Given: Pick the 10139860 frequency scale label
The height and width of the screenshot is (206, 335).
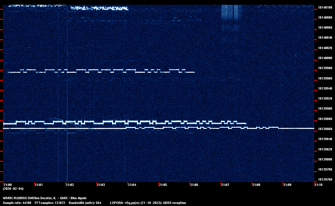Looking at the screenshot, I should 325,129.
